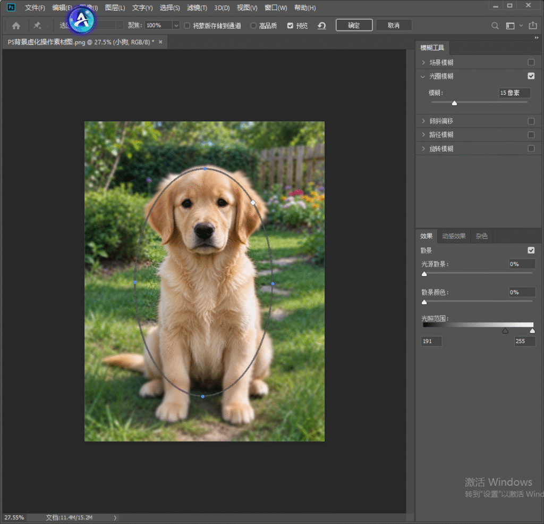Enable the 路径模糊 checkbox

pos(531,135)
